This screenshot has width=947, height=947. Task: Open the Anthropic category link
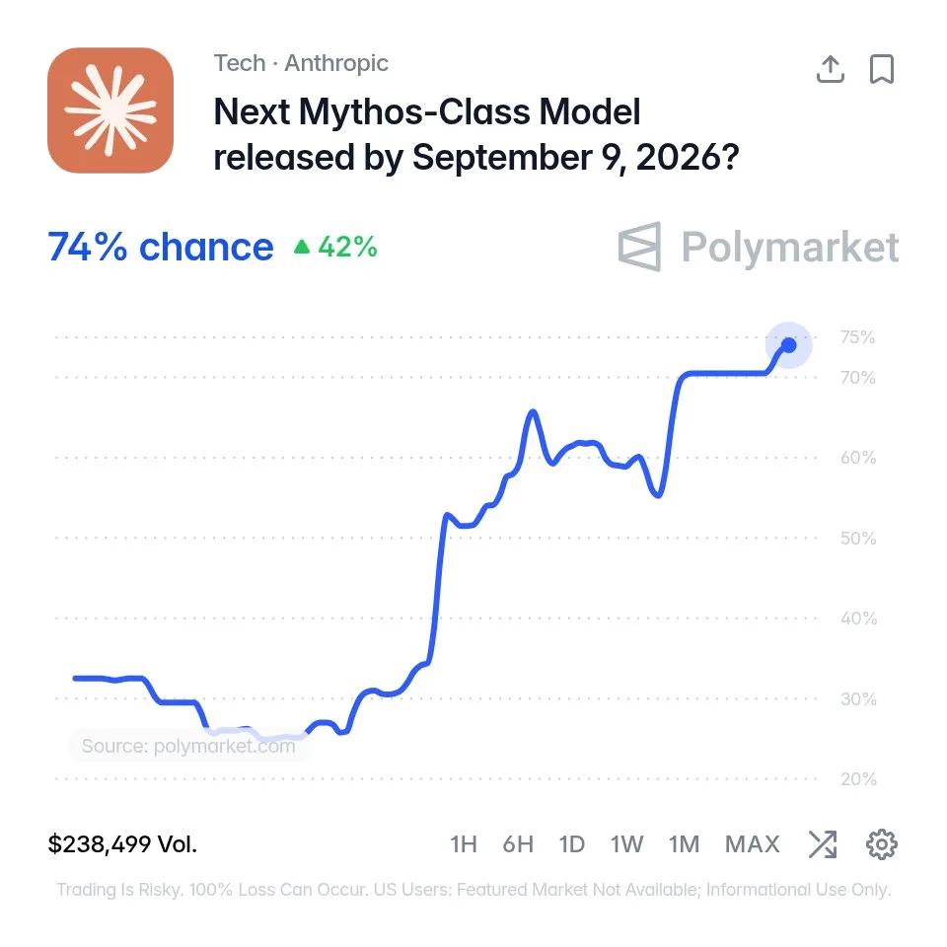(336, 63)
